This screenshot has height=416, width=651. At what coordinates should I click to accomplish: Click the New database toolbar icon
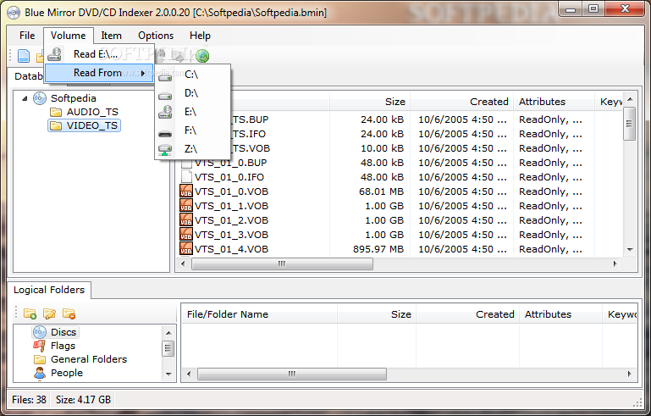(24, 56)
